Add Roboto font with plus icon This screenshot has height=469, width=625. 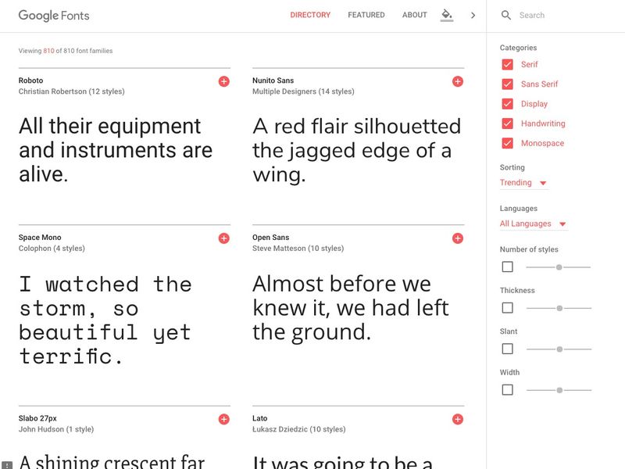pyautogui.click(x=224, y=82)
